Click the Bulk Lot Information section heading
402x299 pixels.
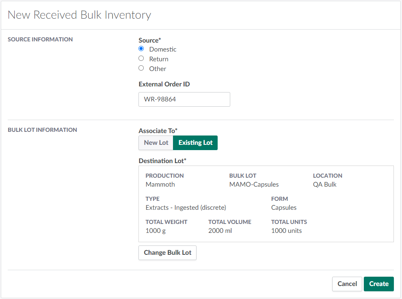tap(42, 130)
